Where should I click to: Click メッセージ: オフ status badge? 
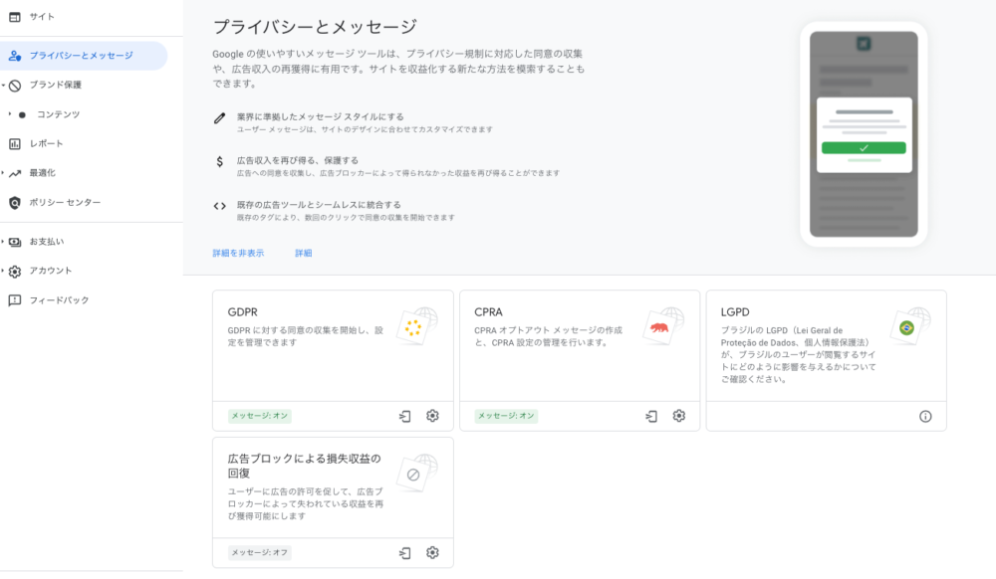pos(260,553)
